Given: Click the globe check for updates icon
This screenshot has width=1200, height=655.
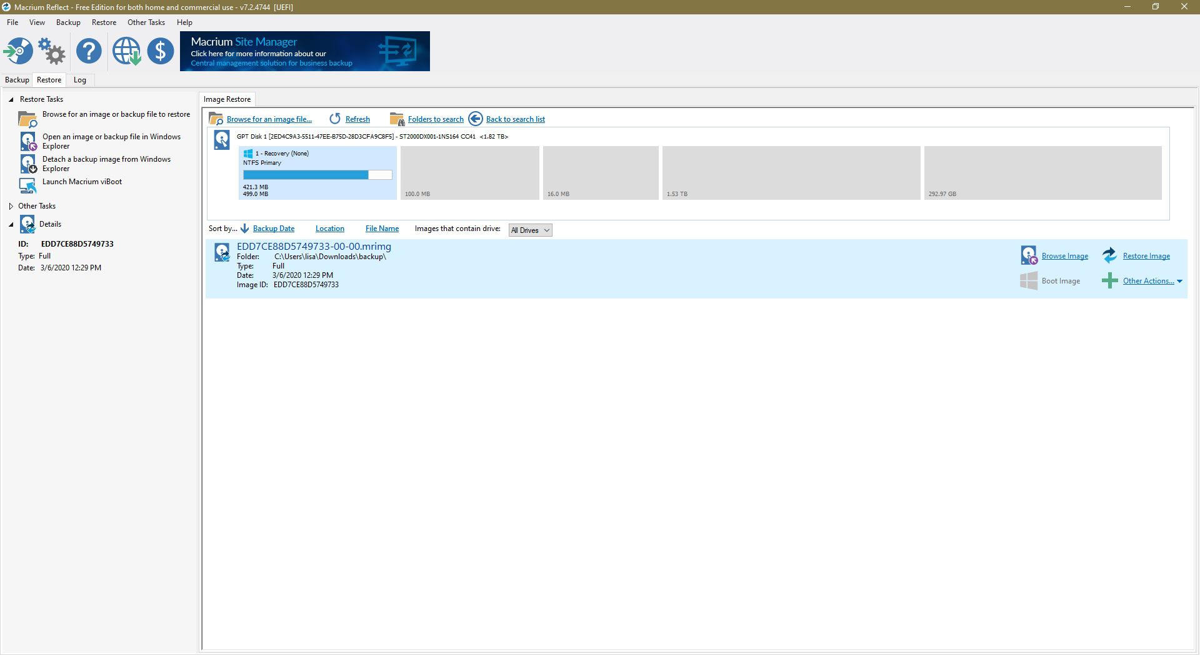Looking at the screenshot, I should [126, 51].
